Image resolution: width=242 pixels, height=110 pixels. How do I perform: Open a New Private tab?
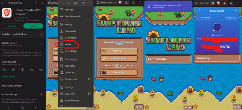[76, 16]
